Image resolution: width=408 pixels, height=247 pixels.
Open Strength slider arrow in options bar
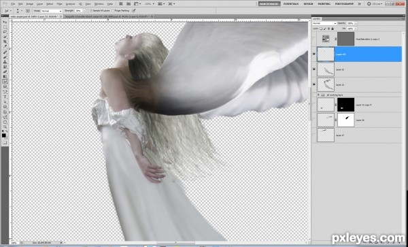click(x=85, y=11)
